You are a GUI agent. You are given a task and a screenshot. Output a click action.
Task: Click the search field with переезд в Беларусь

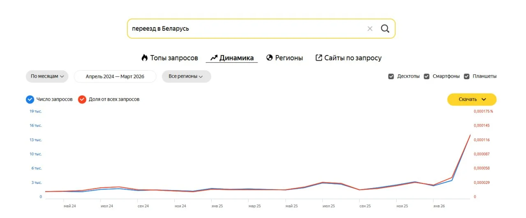coord(247,29)
